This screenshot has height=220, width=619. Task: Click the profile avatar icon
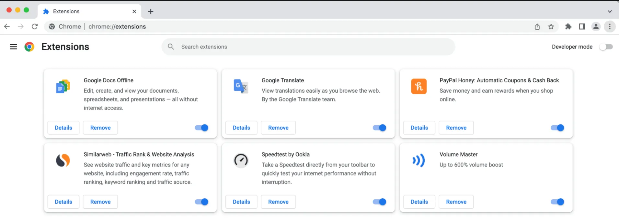click(596, 26)
